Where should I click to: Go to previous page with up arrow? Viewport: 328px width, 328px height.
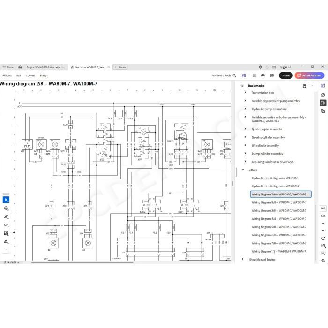pos(323,224)
